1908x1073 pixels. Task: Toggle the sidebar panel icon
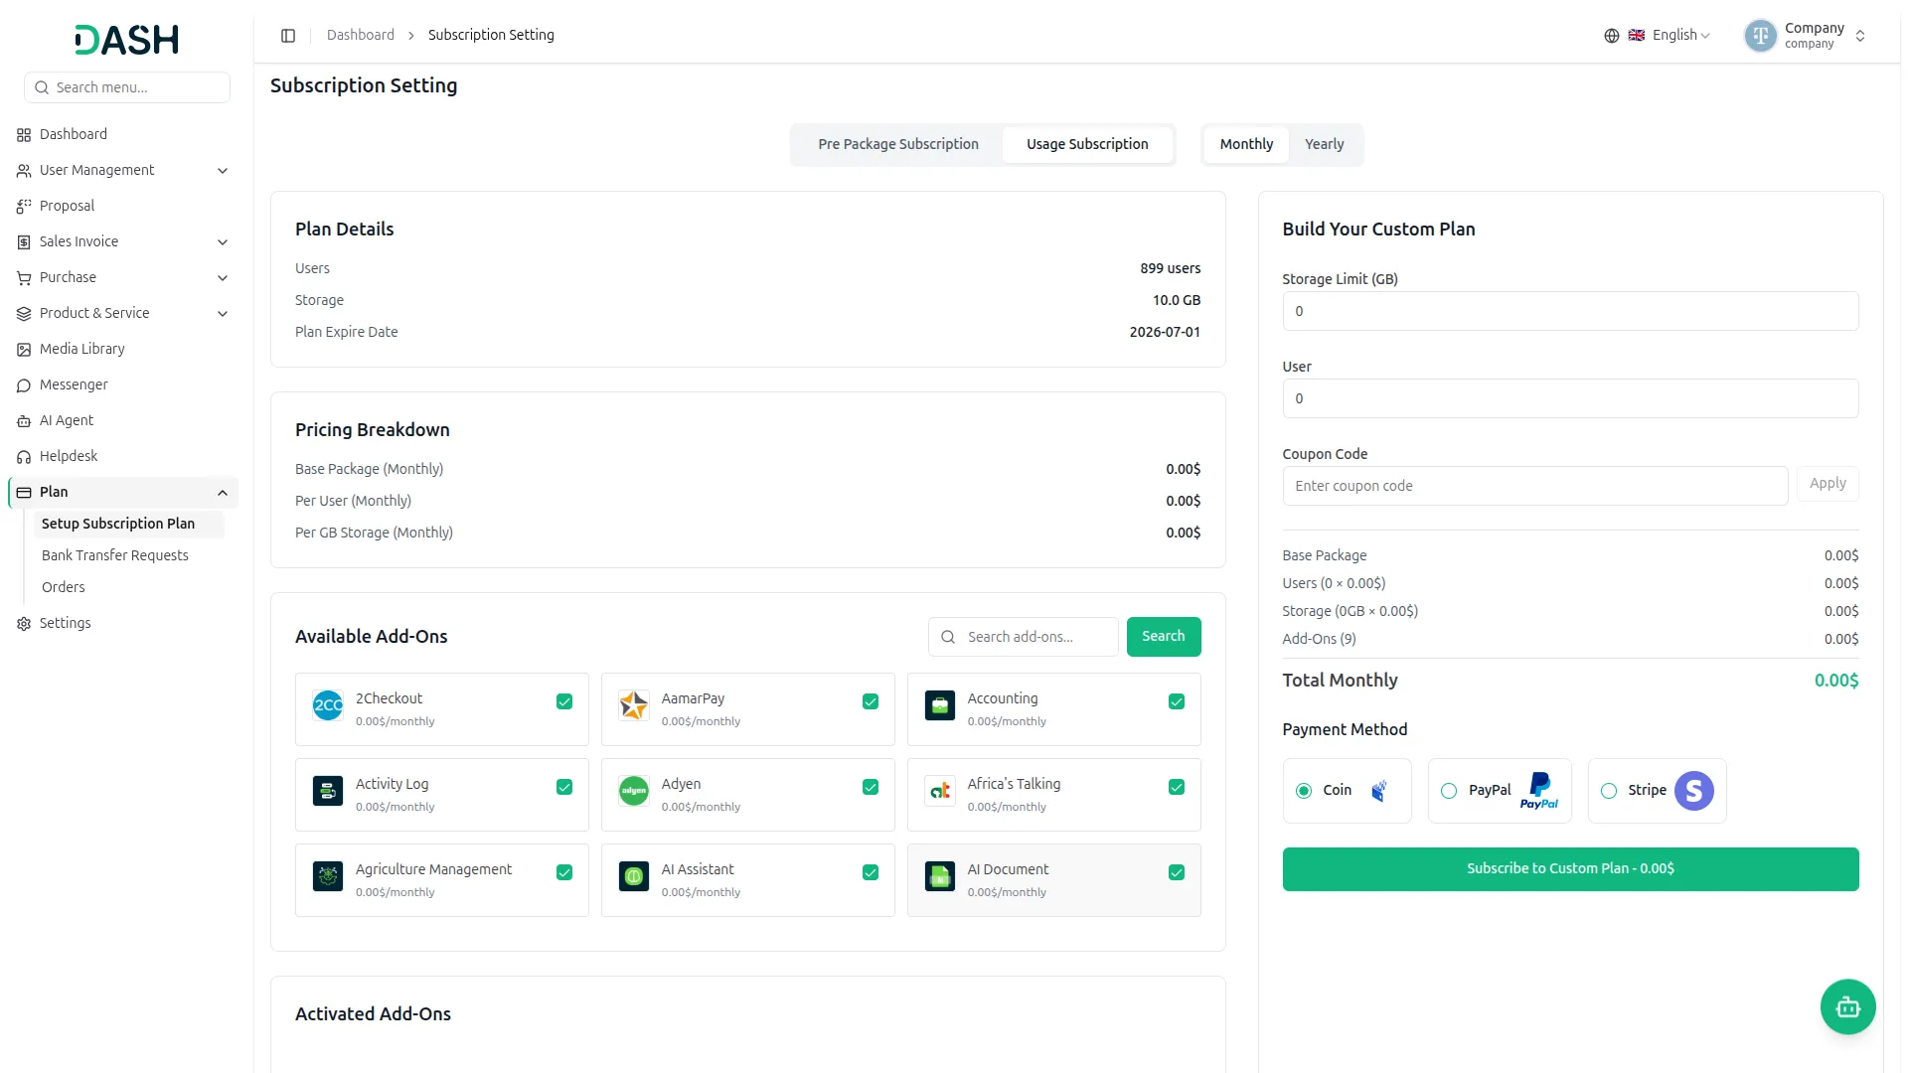(x=288, y=36)
